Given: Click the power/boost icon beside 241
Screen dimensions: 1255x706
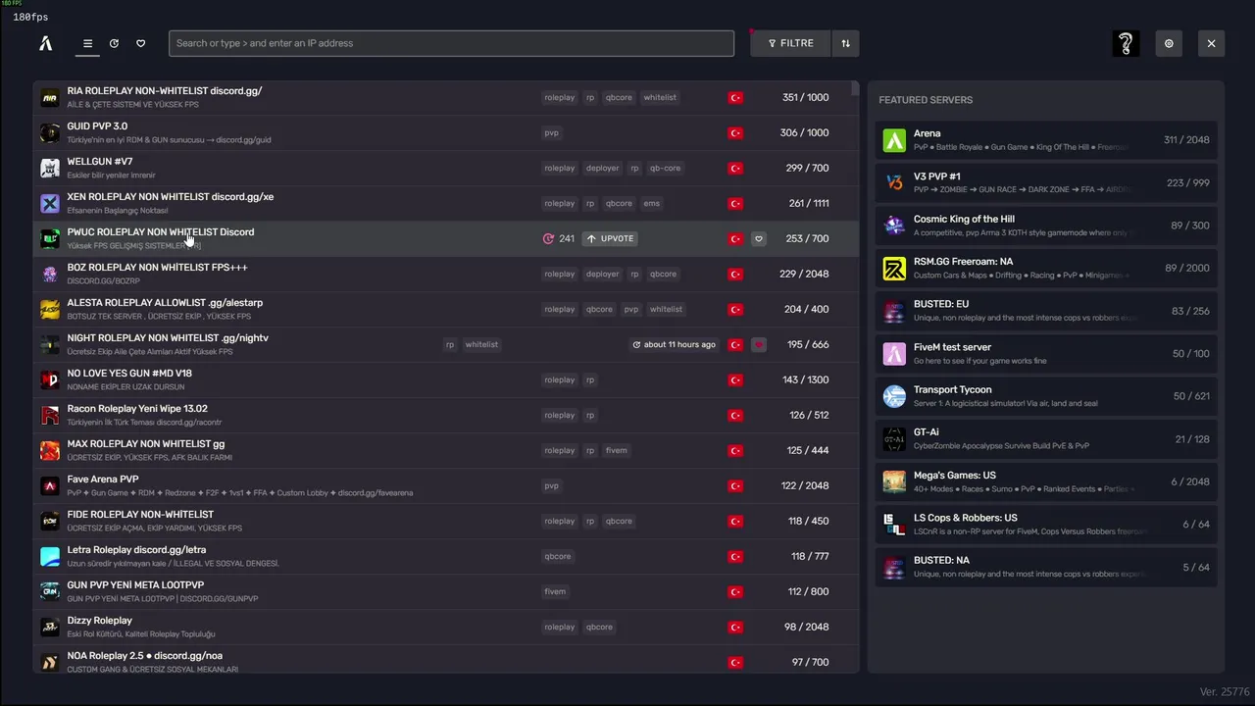Looking at the screenshot, I should coord(548,238).
